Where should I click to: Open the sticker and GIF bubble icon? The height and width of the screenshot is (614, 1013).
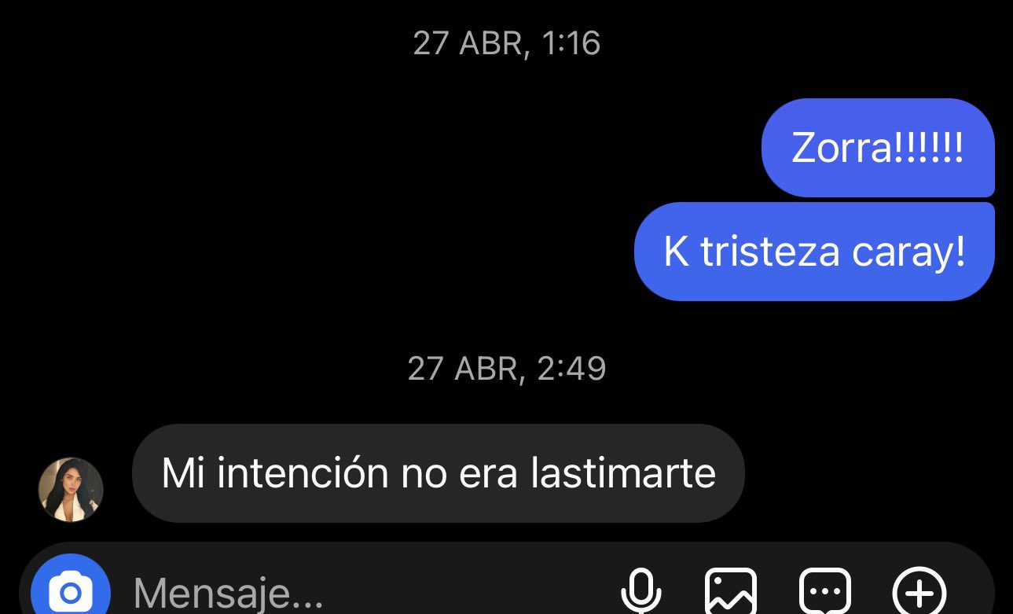(x=825, y=590)
